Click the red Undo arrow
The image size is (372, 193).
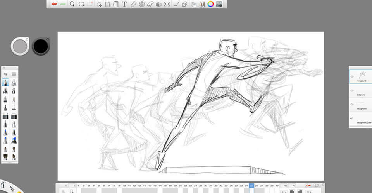point(54,4)
